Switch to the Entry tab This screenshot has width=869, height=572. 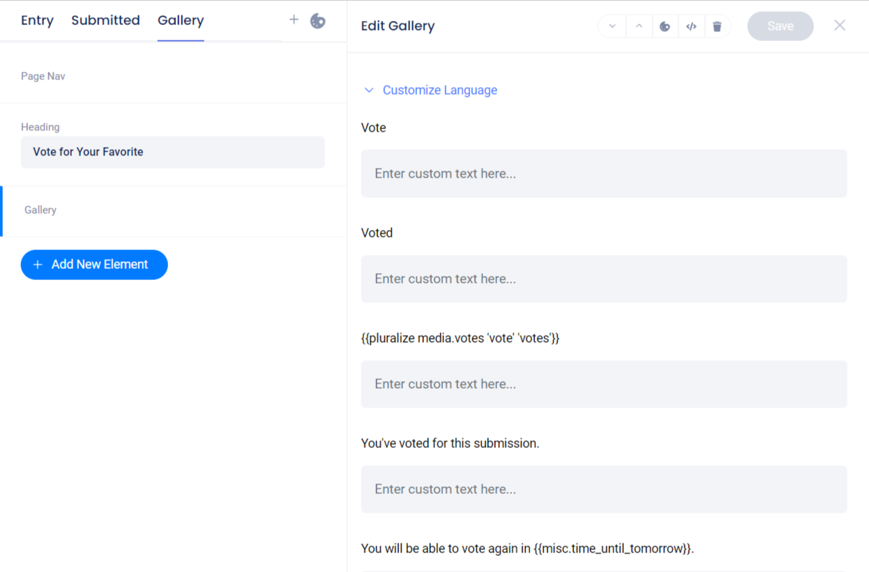click(37, 20)
